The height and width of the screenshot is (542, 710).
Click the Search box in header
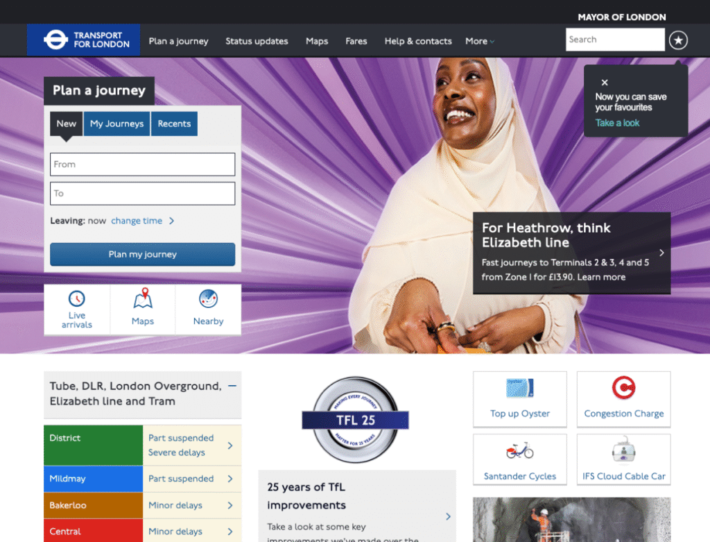click(615, 40)
